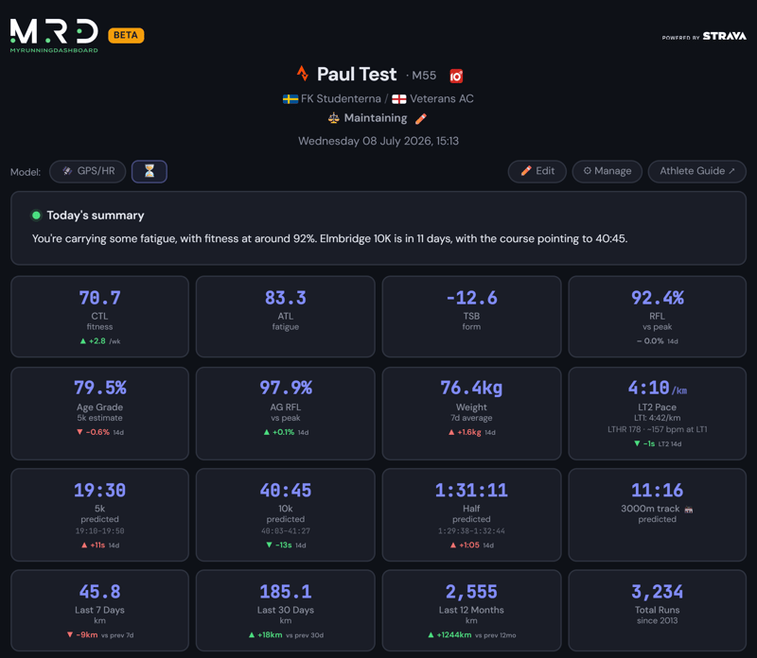Open the Powered by Strava logo link
The height and width of the screenshot is (658, 757).
[x=704, y=36]
